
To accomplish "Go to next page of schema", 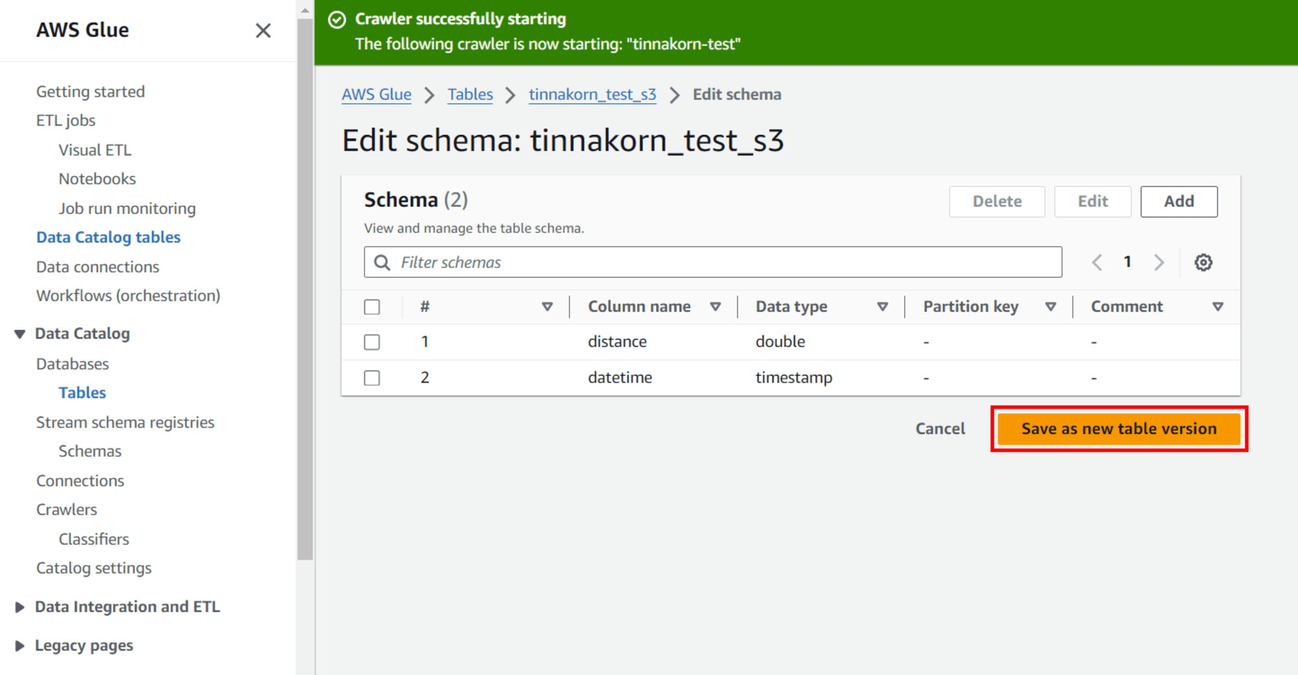I will (1159, 262).
